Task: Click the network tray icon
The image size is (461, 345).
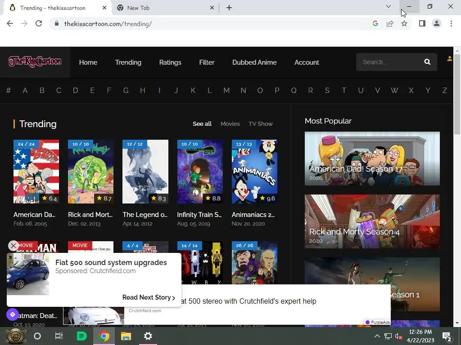Action: tap(388, 336)
